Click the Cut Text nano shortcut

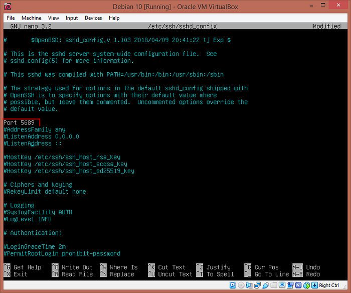tap(167, 267)
